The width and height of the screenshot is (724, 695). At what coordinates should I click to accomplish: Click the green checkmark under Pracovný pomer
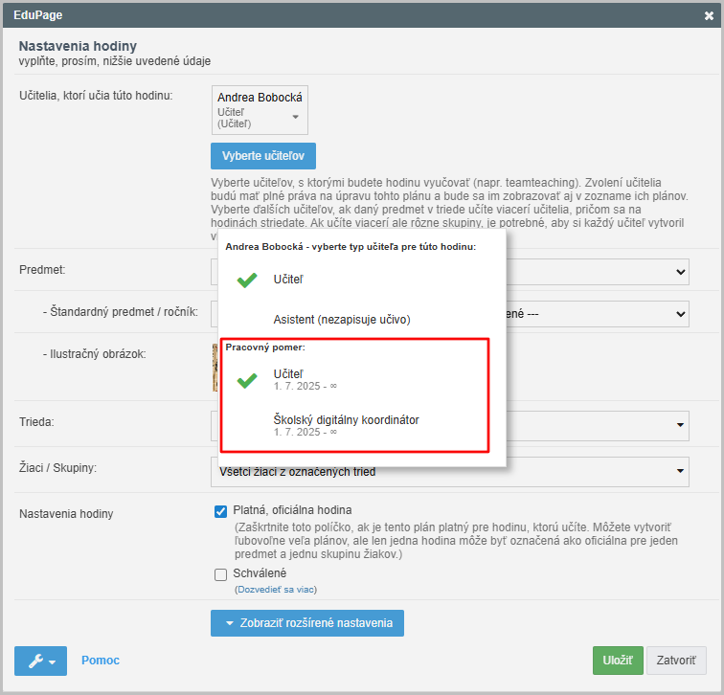coord(248,379)
